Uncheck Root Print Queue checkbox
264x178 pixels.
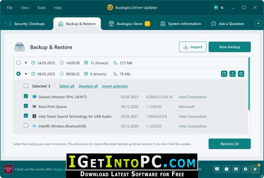(x=26, y=106)
